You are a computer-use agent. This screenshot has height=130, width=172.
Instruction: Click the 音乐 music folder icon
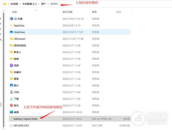(11, 105)
